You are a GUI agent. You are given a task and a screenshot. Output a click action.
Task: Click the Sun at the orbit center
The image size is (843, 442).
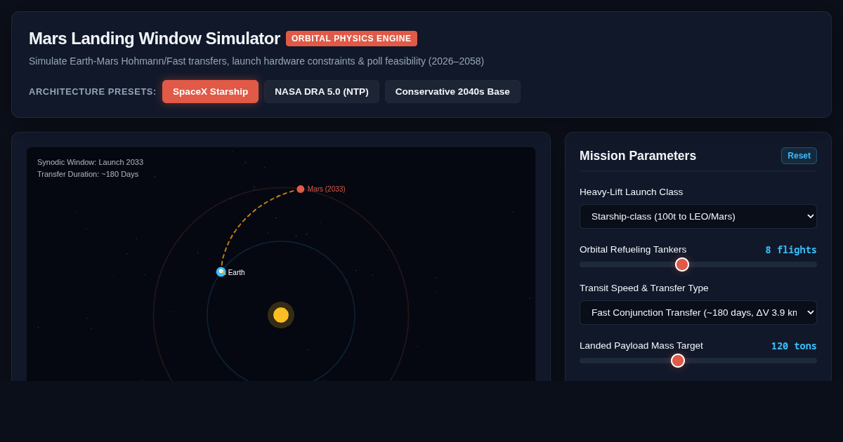click(281, 315)
